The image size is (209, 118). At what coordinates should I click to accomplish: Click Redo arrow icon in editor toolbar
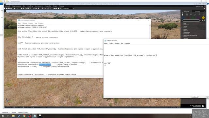17,9
